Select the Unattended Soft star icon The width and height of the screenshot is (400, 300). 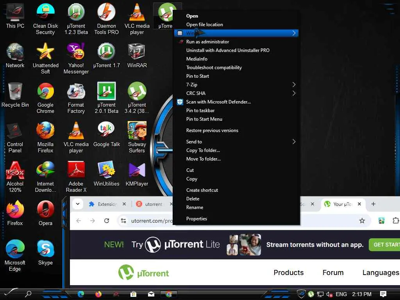[45, 59]
